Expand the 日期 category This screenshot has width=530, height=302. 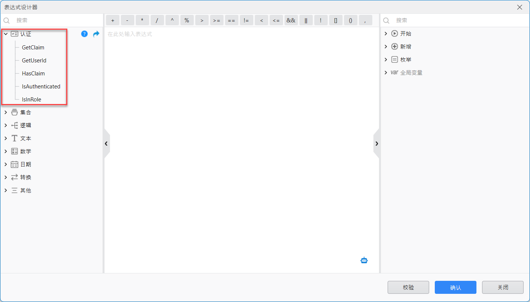click(x=6, y=164)
